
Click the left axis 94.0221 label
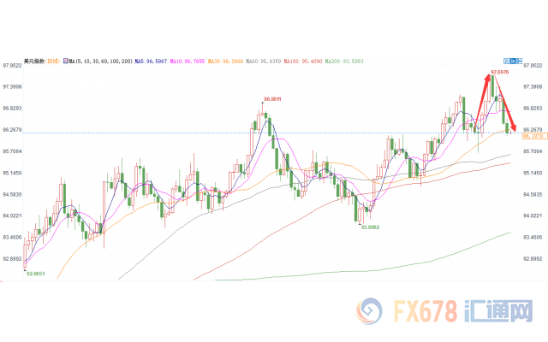click(12, 216)
